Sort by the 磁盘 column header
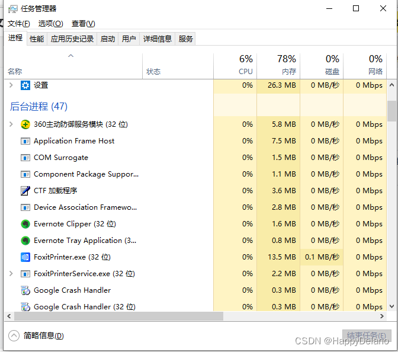 tap(322, 65)
